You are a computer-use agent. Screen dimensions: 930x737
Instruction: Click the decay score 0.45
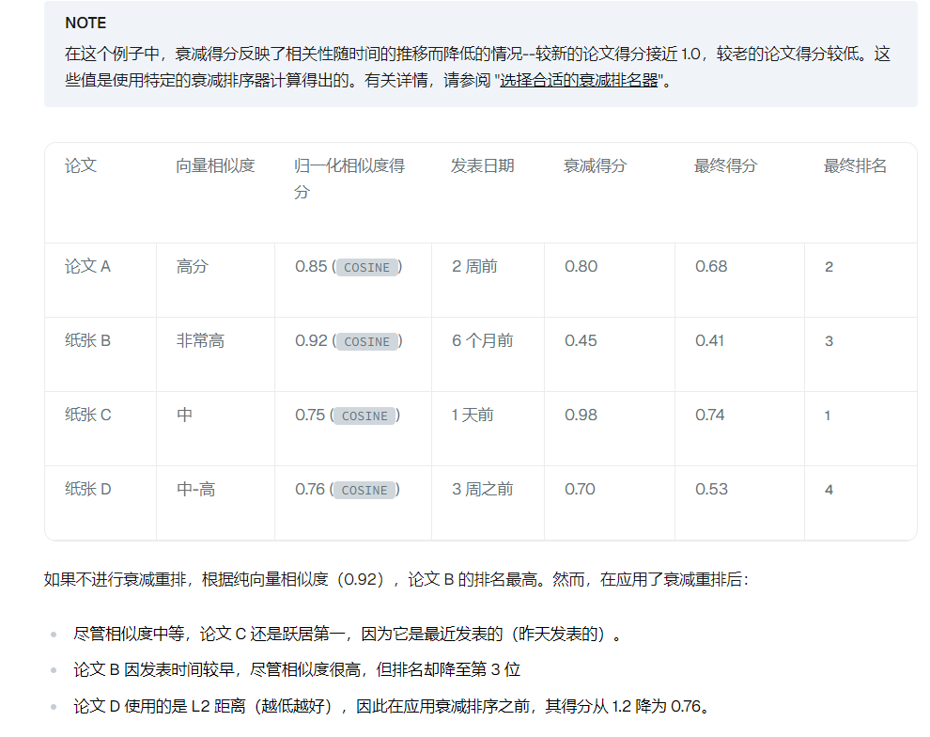tap(581, 340)
